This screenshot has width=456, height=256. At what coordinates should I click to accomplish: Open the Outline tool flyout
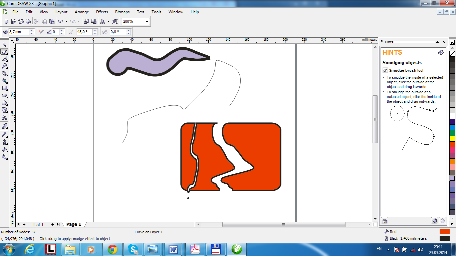4,142
